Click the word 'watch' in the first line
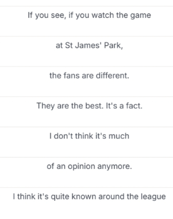Image resolution: width=173 pixels, height=219 pixels. point(103,15)
